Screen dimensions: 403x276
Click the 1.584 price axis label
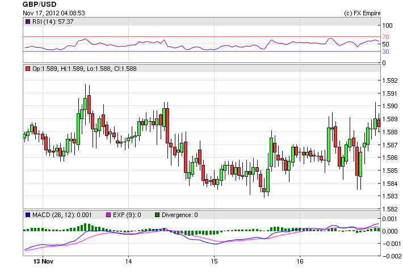tap(390, 184)
